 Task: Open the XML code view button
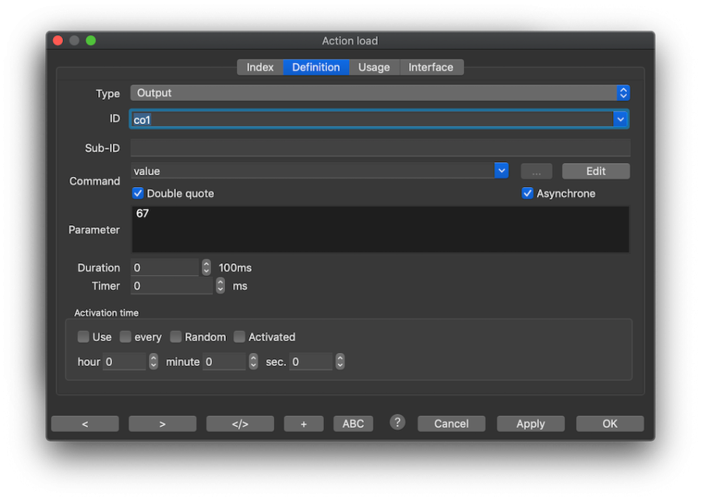[x=240, y=424]
